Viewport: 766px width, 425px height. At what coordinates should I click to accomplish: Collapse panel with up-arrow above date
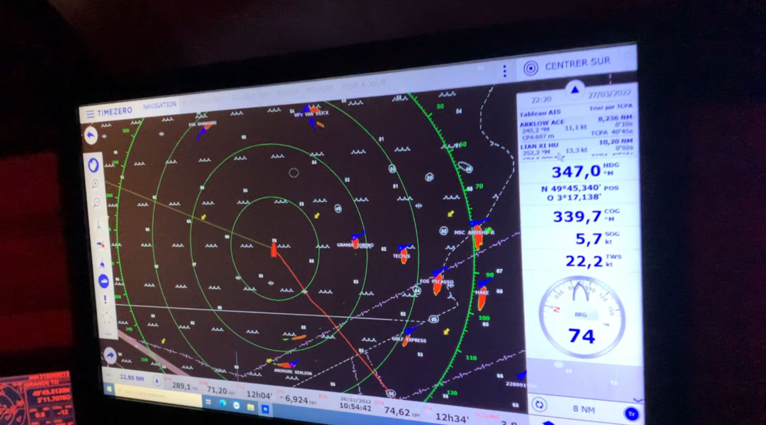point(575,89)
